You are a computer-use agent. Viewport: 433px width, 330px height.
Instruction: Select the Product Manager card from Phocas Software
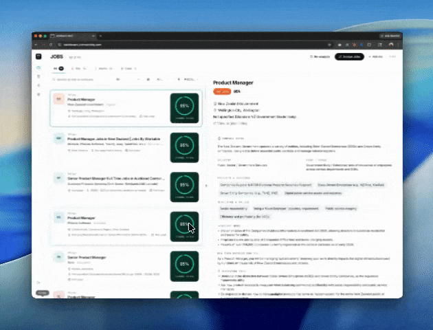(x=126, y=226)
